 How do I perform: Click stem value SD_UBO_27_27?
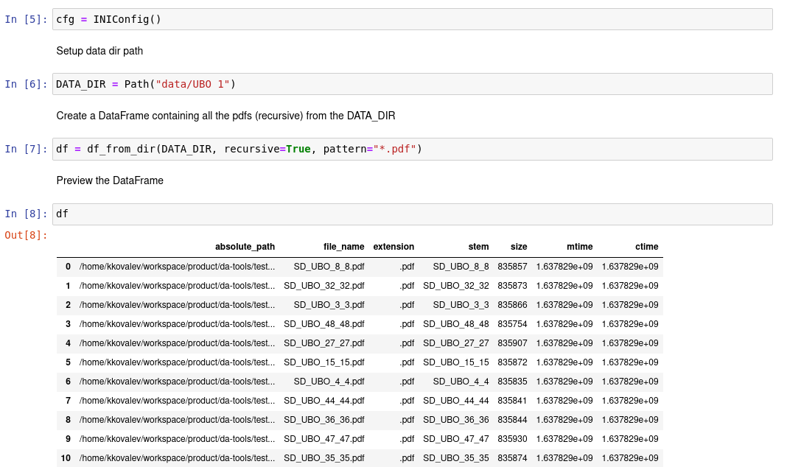coord(455,343)
